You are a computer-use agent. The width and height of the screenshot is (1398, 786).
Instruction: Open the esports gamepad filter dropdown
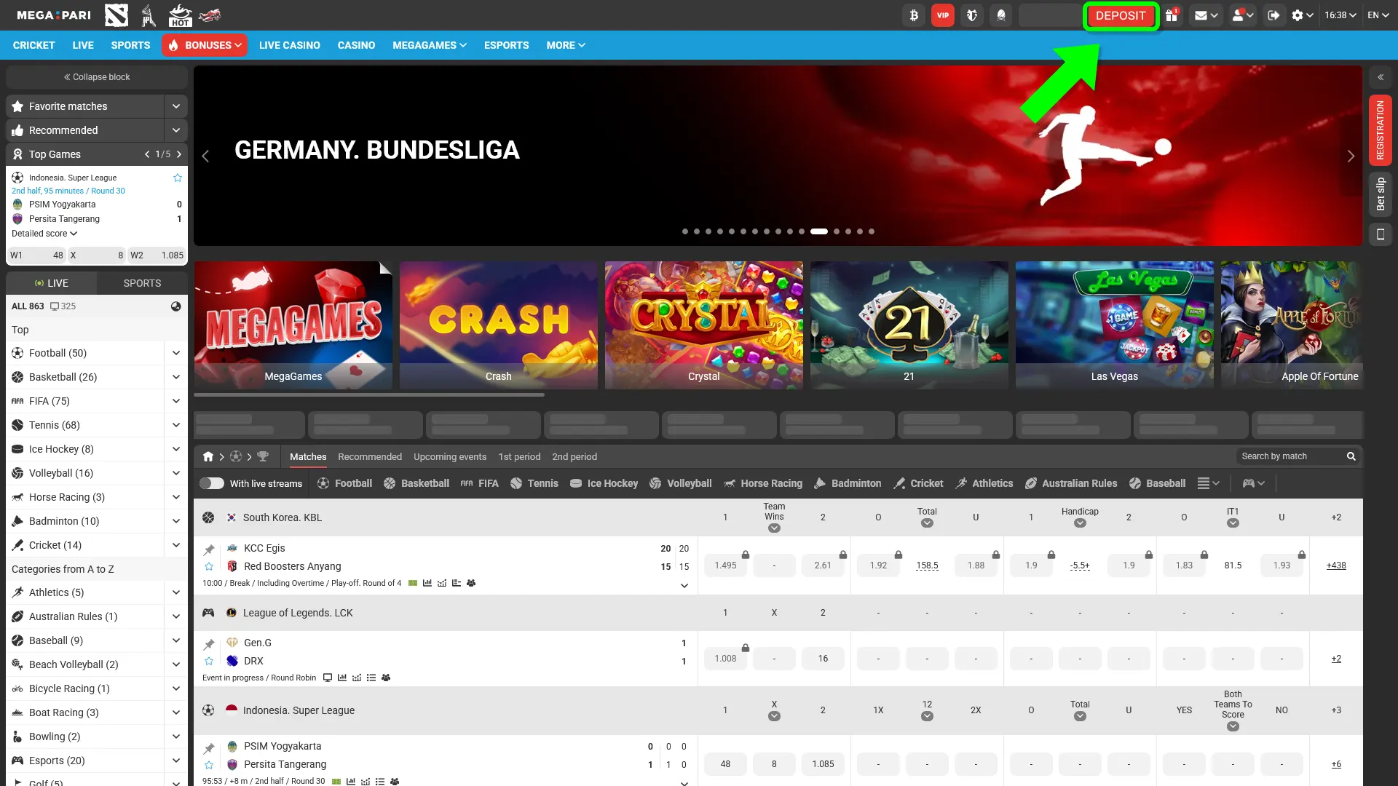pos(1253,483)
